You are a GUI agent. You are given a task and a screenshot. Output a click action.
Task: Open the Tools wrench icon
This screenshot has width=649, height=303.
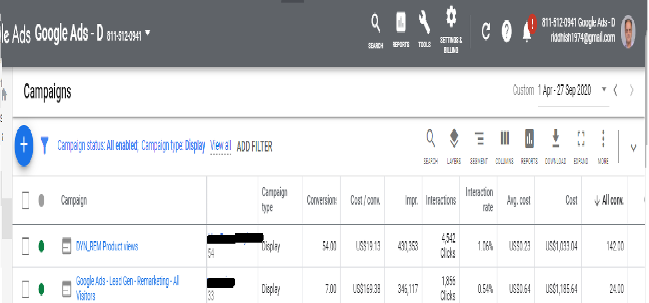(425, 23)
